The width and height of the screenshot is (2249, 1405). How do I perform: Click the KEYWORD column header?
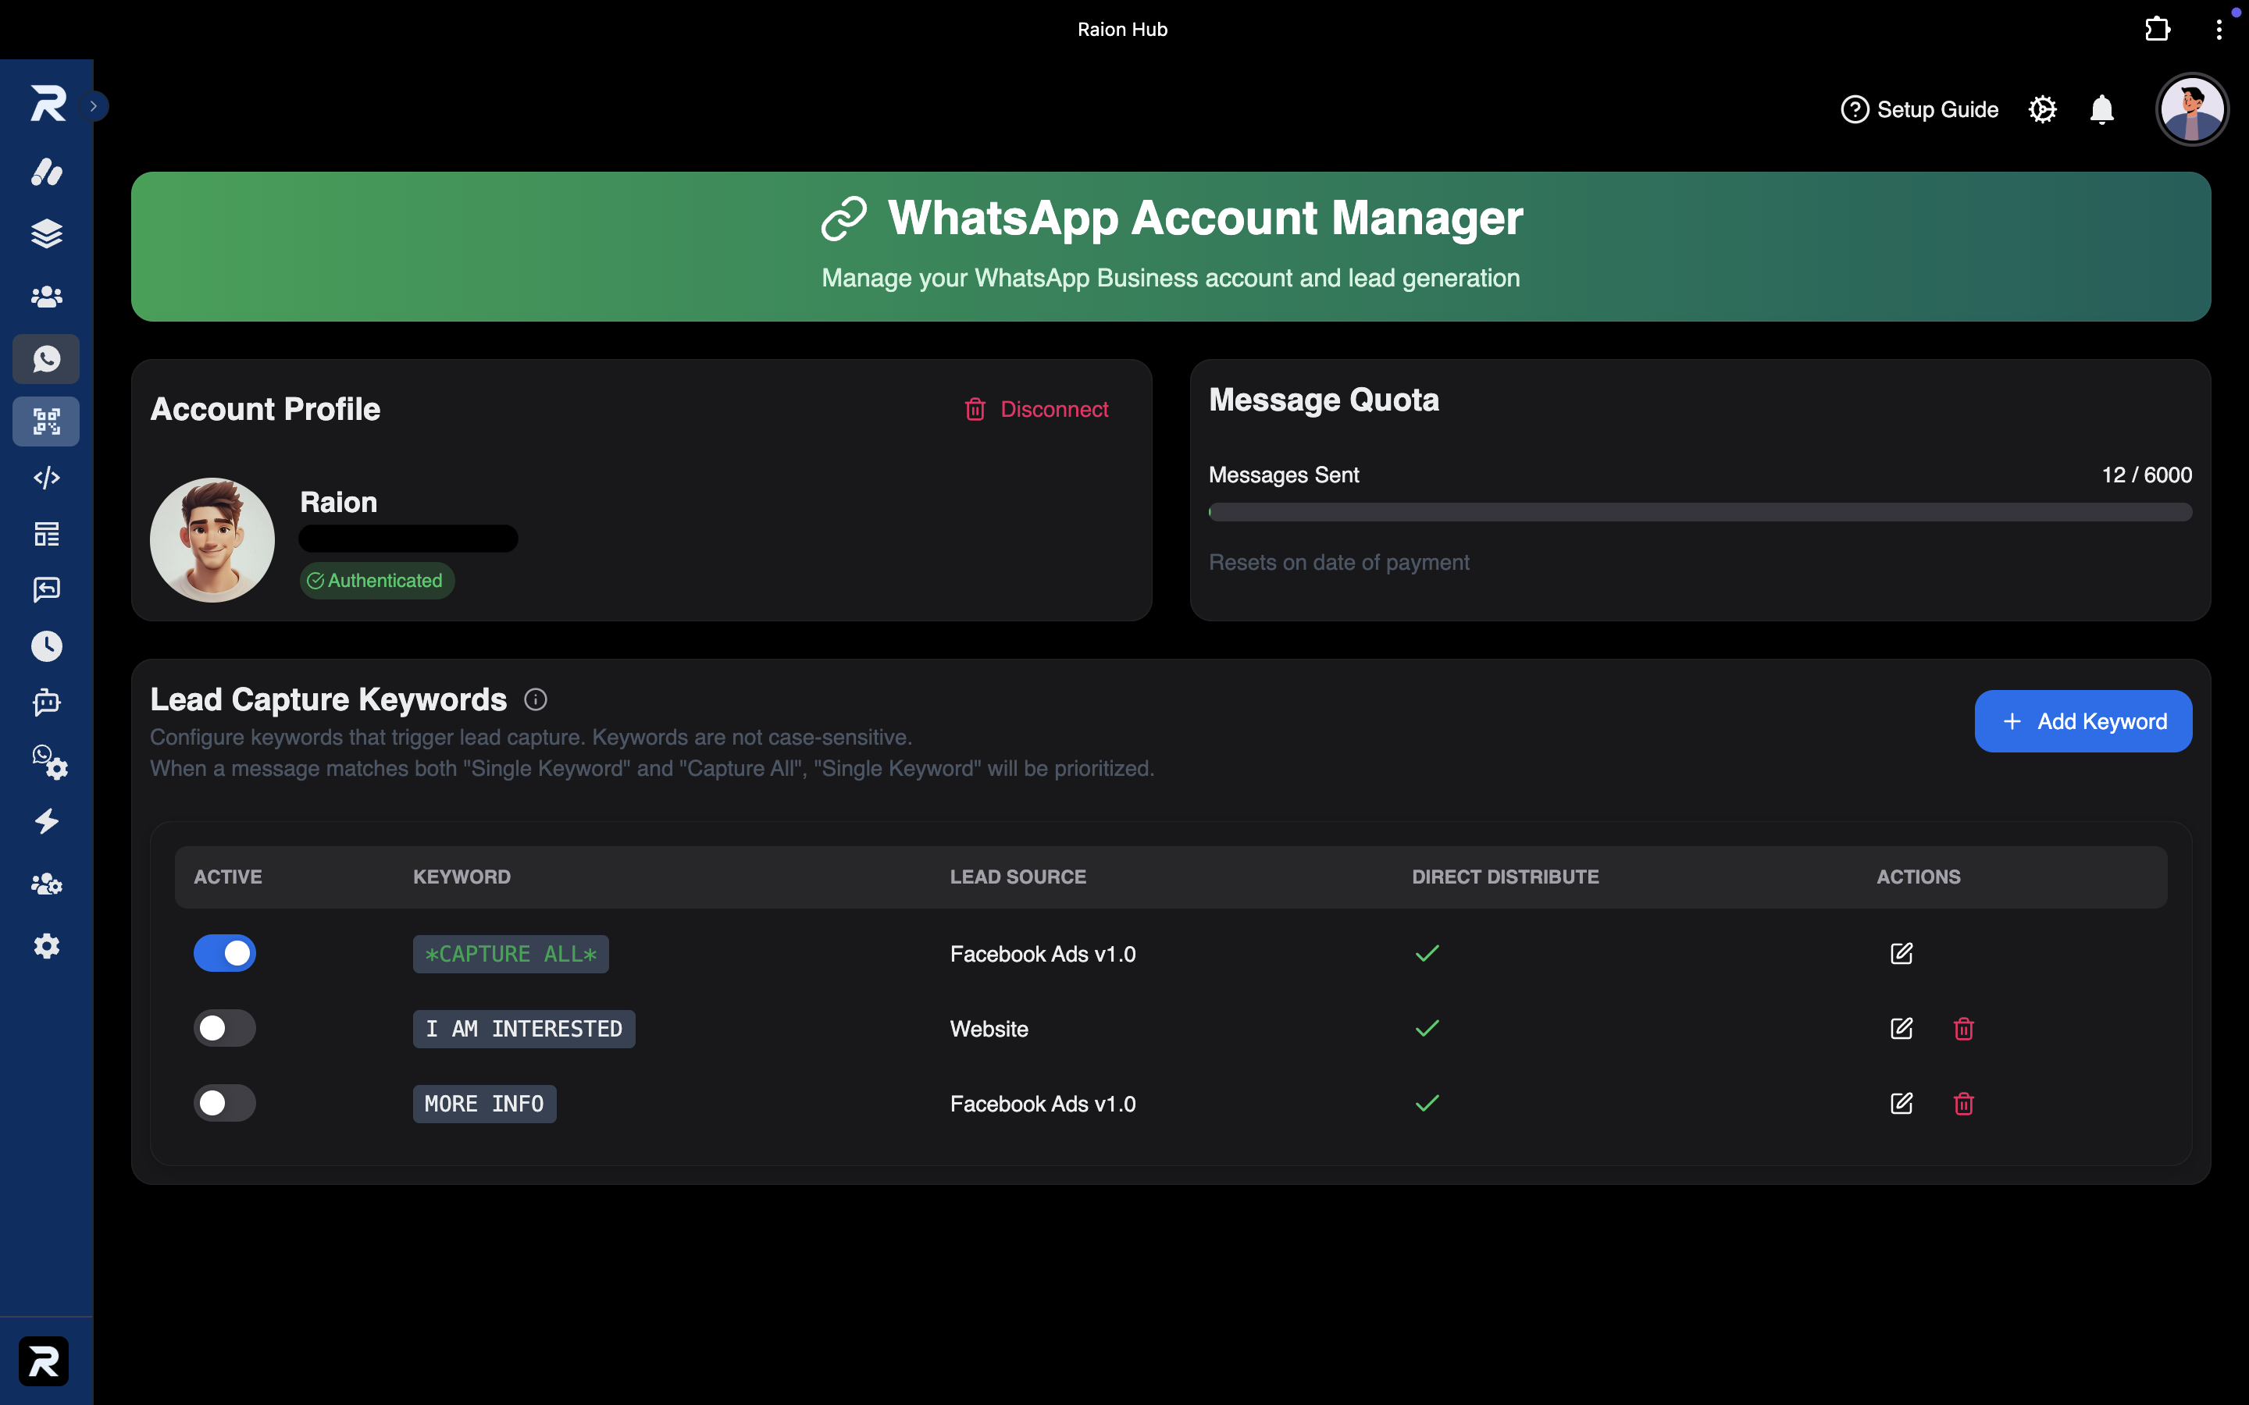(462, 877)
